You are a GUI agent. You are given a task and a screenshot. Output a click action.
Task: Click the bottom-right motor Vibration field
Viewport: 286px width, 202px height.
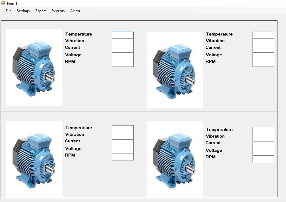[x=263, y=138]
